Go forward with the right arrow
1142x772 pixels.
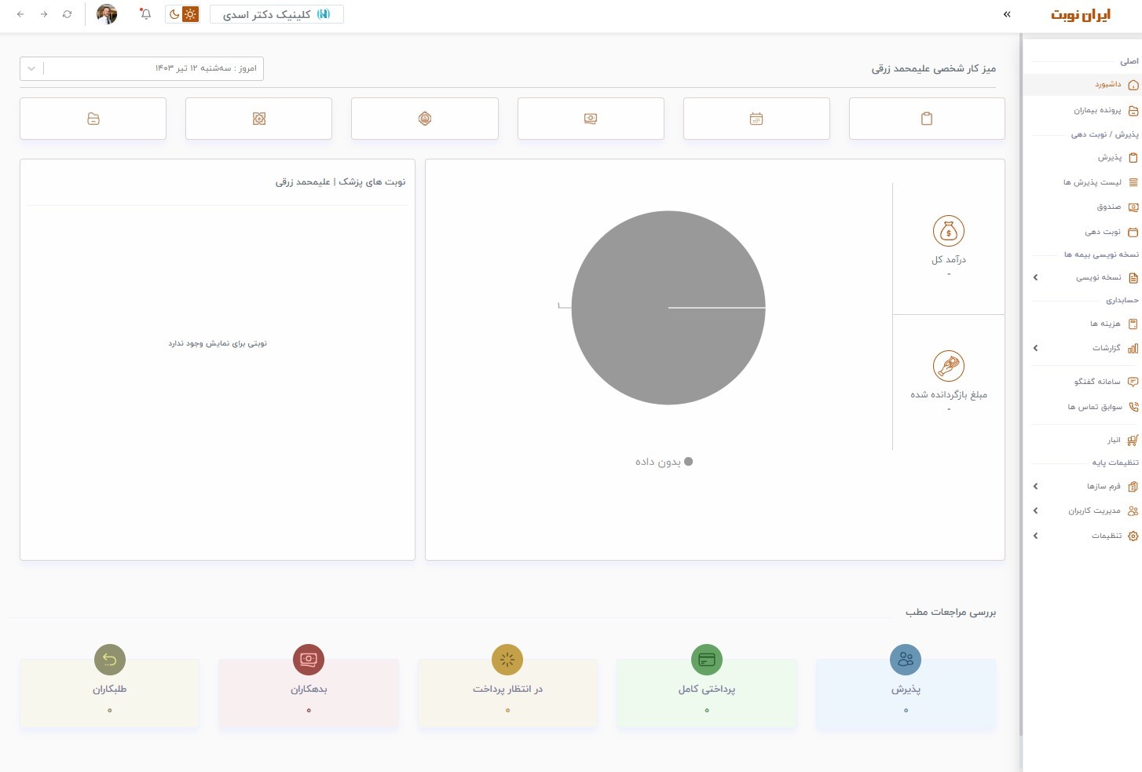(44, 14)
